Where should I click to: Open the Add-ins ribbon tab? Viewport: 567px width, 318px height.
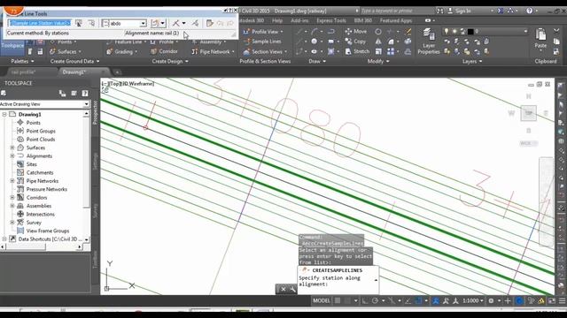coord(299,21)
